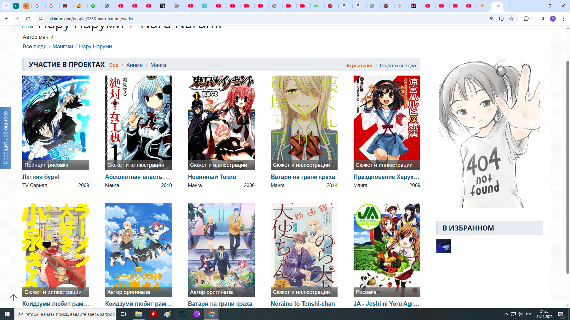Open the РУС language switcher
This screenshot has width=570, height=320.
tap(529, 314)
